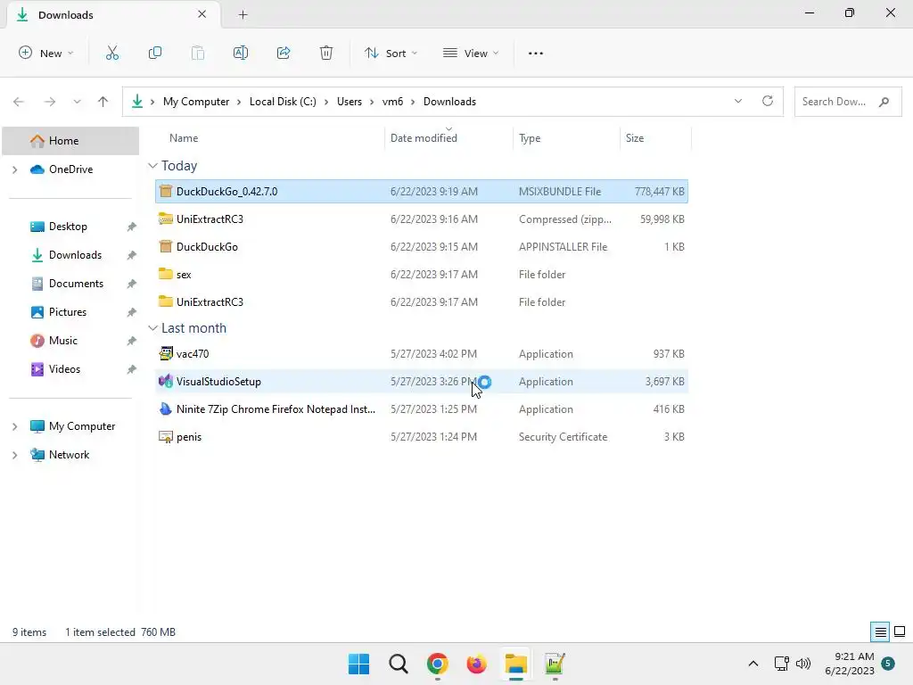Click the Rename icon in toolbar

(241, 53)
